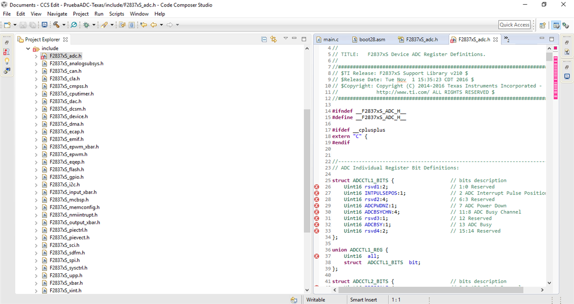Open the Window menu
The height and width of the screenshot is (304, 574).
[x=139, y=14]
